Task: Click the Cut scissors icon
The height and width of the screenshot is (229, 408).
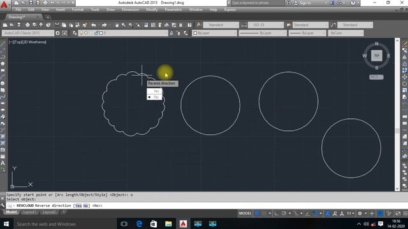Action: pos(57,25)
